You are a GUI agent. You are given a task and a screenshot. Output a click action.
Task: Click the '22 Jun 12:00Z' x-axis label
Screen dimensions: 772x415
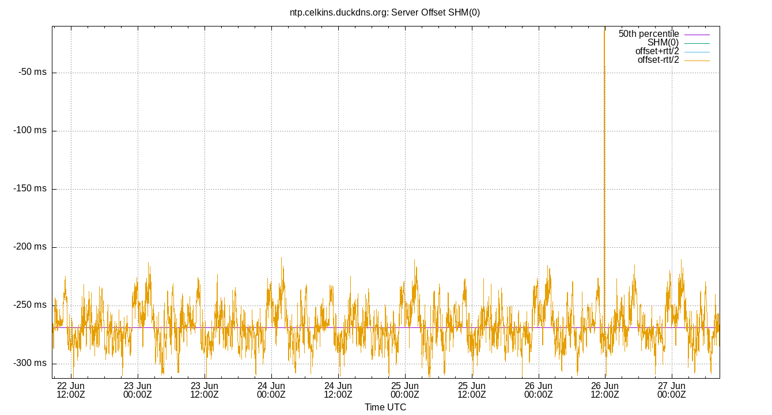click(x=71, y=390)
